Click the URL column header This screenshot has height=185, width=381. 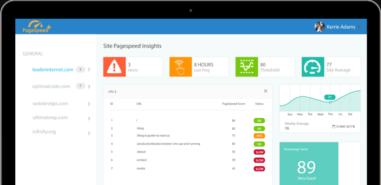[x=139, y=104]
